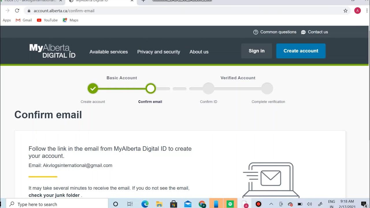Open the Maps bookmark
The width and height of the screenshot is (370, 208).
pyautogui.click(x=71, y=20)
